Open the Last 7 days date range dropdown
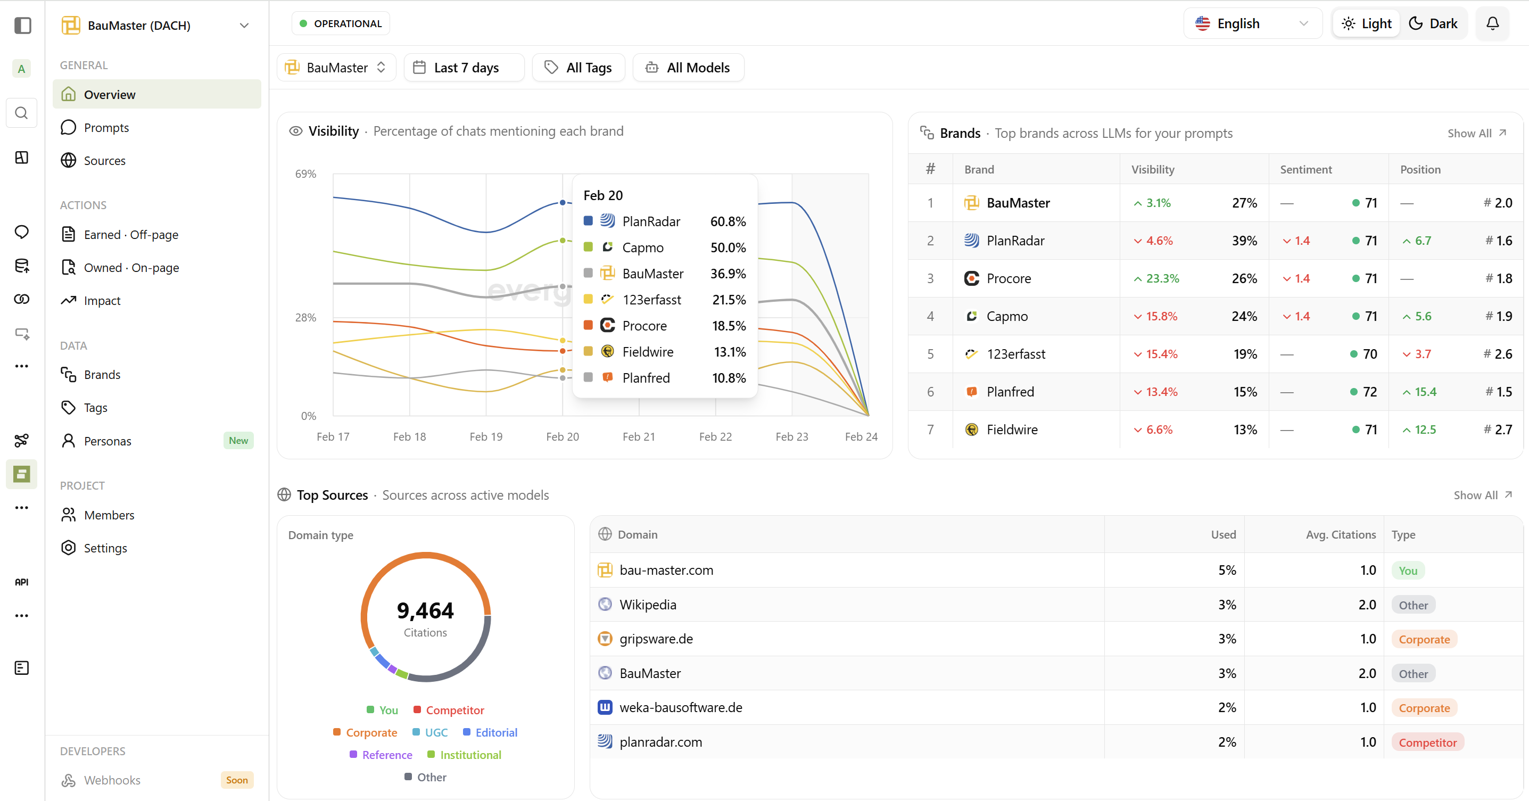 tap(464, 68)
